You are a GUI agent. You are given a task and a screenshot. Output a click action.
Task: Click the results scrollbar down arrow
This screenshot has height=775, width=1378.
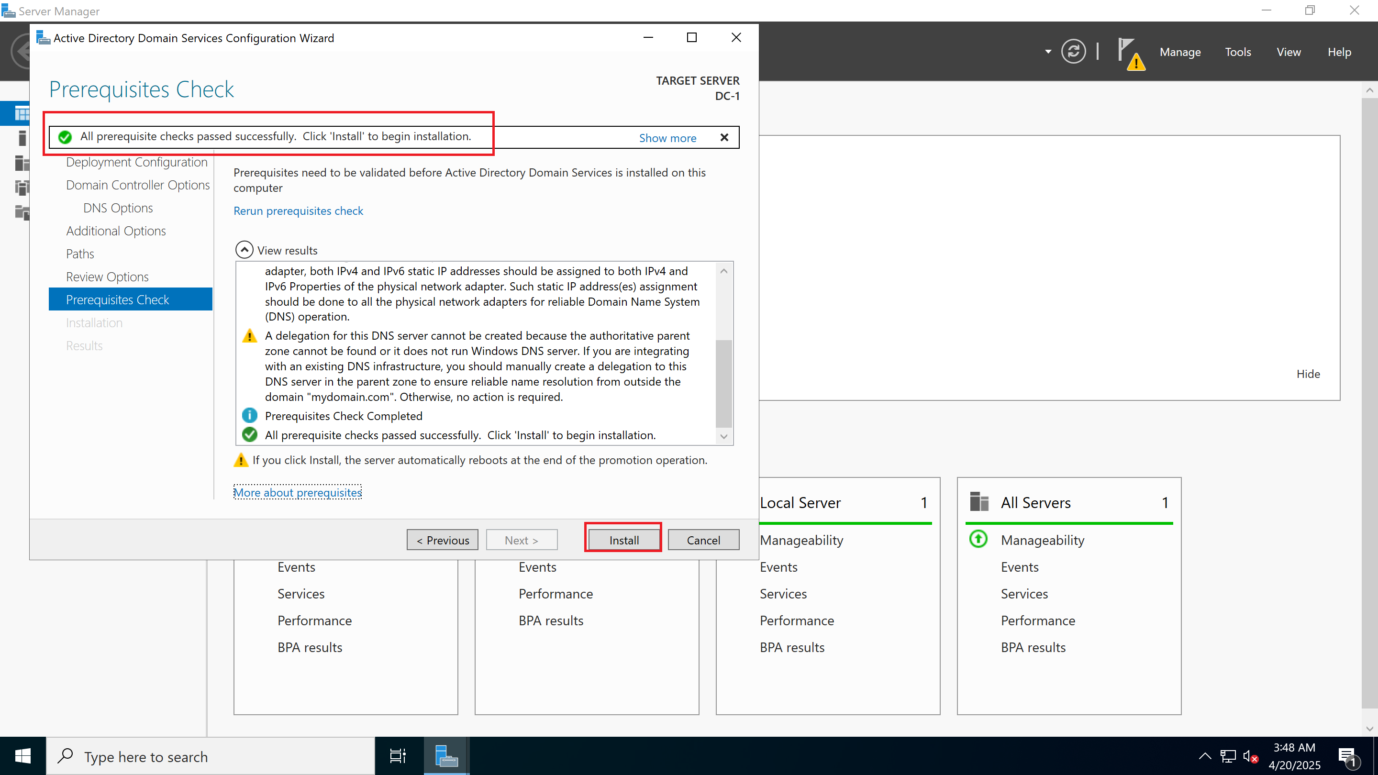tap(724, 436)
